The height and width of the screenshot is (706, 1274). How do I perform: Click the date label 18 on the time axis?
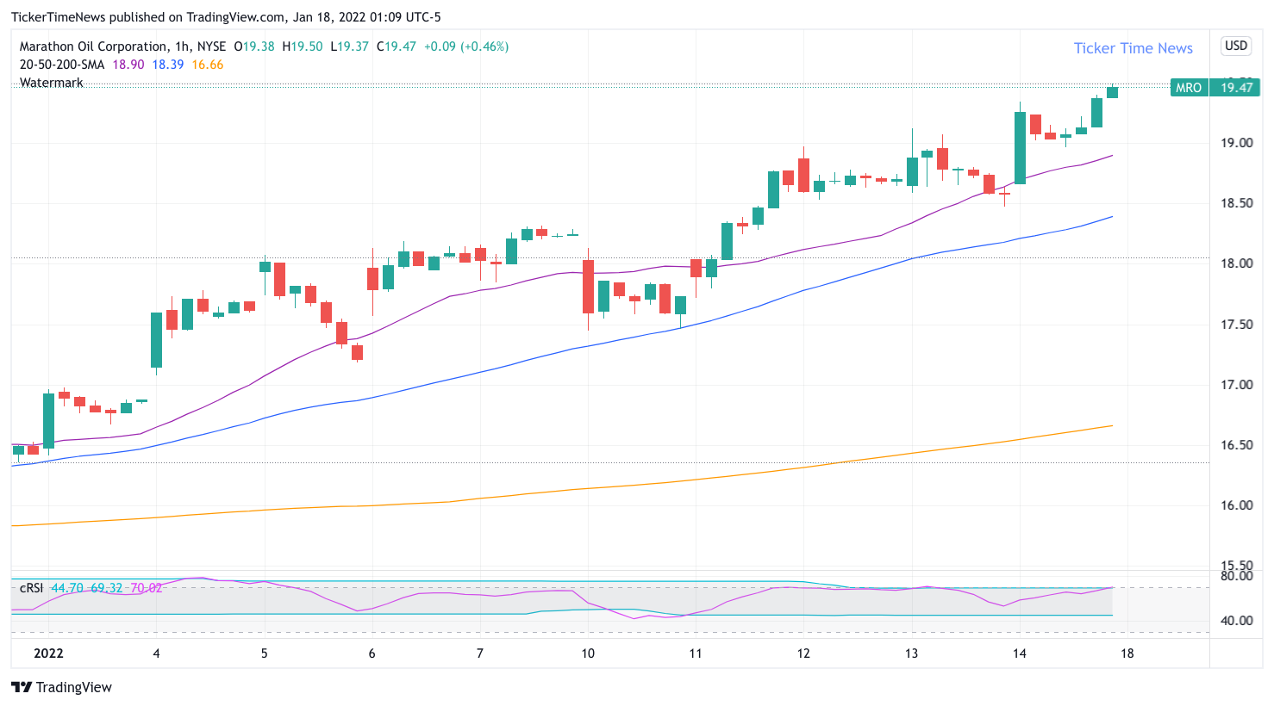click(x=1127, y=653)
